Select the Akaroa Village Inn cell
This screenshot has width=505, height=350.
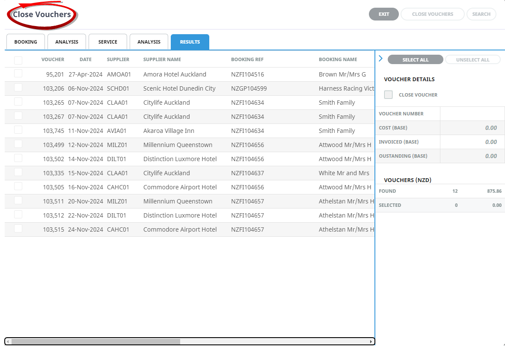point(169,131)
